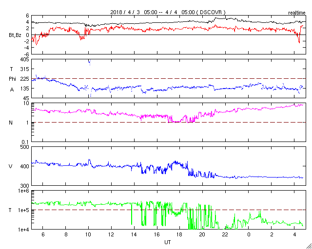Viewport: 312px width, 249px height.
Task: Select the Bt,Bz axis value '-4'
Action: [x=26, y=48]
